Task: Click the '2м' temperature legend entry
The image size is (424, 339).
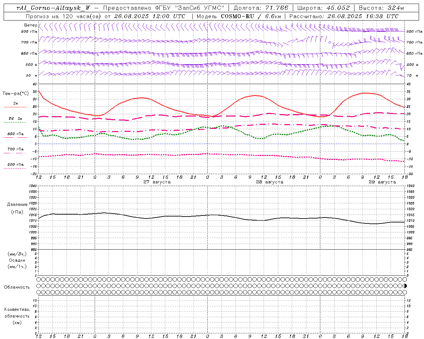Action: point(16,103)
